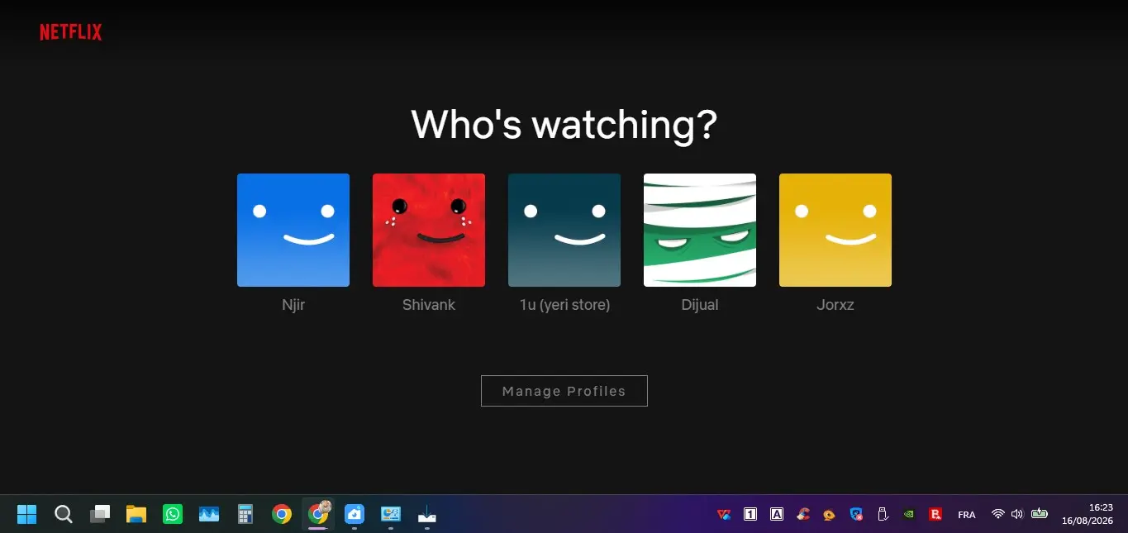Click the boxed "1" tray icon

(x=750, y=514)
